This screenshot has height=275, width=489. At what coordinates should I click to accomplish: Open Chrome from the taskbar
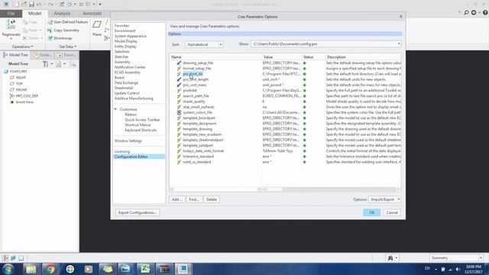pos(50,269)
